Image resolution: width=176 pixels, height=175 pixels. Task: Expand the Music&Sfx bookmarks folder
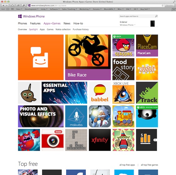coord(109,9)
